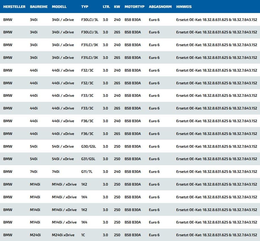This screenshot has width=260, height=241.
Task: Click 240 kW value in the F31LCI/3K row
Action: [x=117, y=45]
